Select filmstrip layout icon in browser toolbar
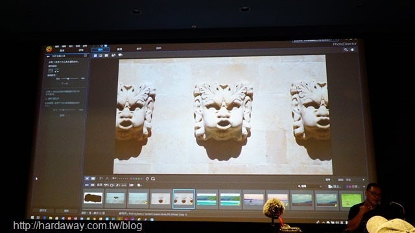The height and width of the screenshot is (233, 415). coord(87,185)
